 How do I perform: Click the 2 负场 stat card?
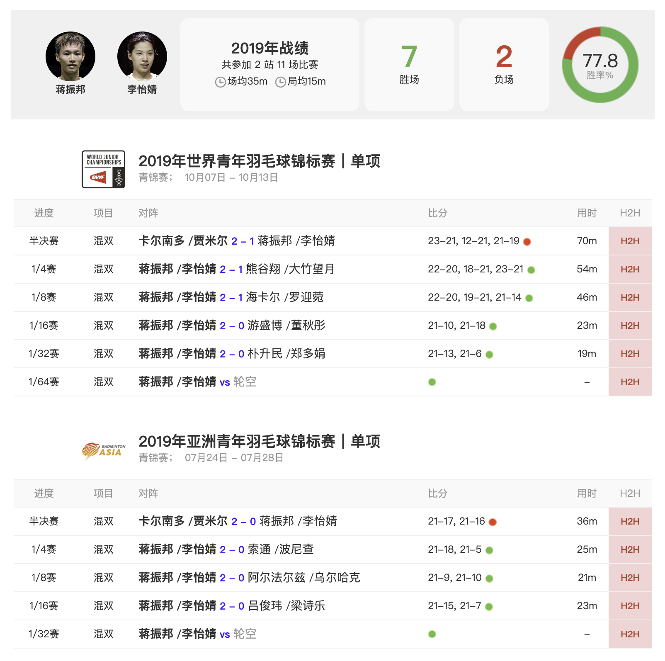click(x=503, y=64)
